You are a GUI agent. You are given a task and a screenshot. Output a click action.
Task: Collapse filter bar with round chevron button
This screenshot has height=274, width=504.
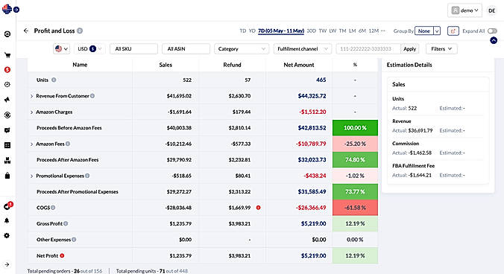(494, 40)
